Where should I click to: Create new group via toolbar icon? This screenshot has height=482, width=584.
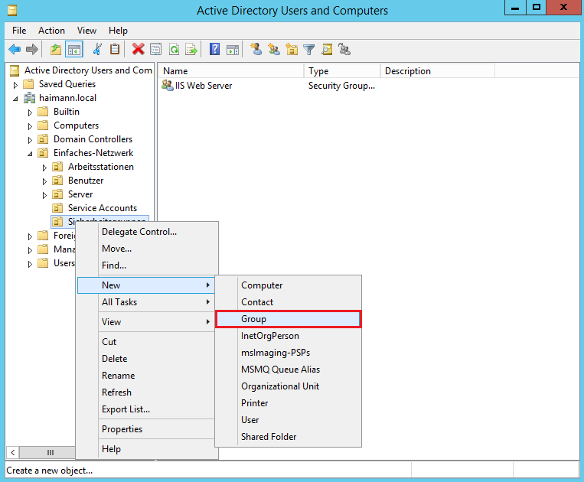click(274, 49)
